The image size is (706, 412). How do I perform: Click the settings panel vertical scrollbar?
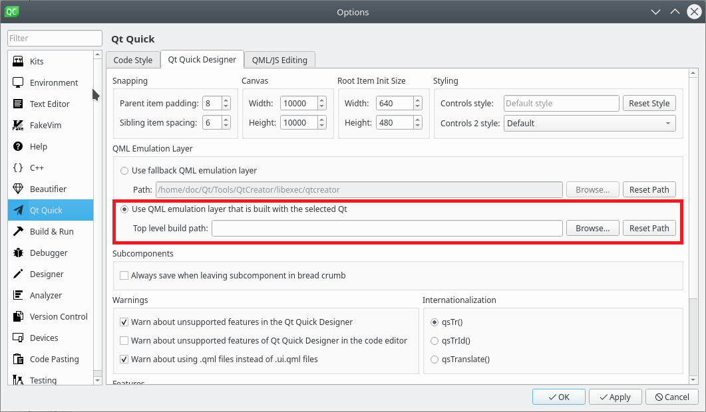coord(693,199)
